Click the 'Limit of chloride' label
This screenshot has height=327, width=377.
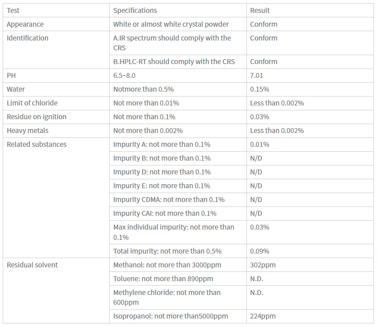point(32,103)
